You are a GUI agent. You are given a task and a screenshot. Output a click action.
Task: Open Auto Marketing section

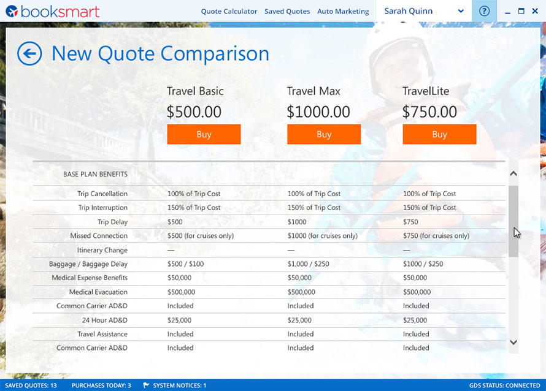(x=343, y=12)
